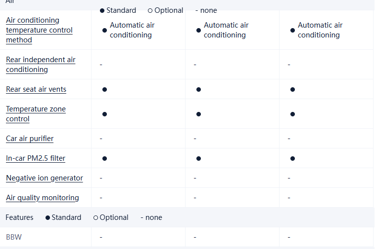Click the Features section header label
Viewport: 376px width, 249px height.
pyautogui.click(x=19, y=217)
